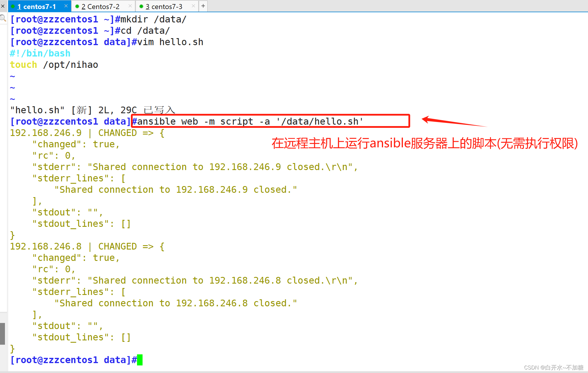
Task: Click the vim hello.sh command line
Action: pos(170,42)
